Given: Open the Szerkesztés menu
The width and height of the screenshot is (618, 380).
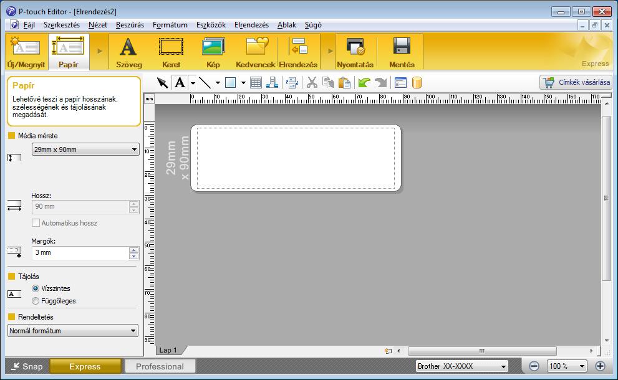Looking at the screenshot, I should (x=62, y=25).
